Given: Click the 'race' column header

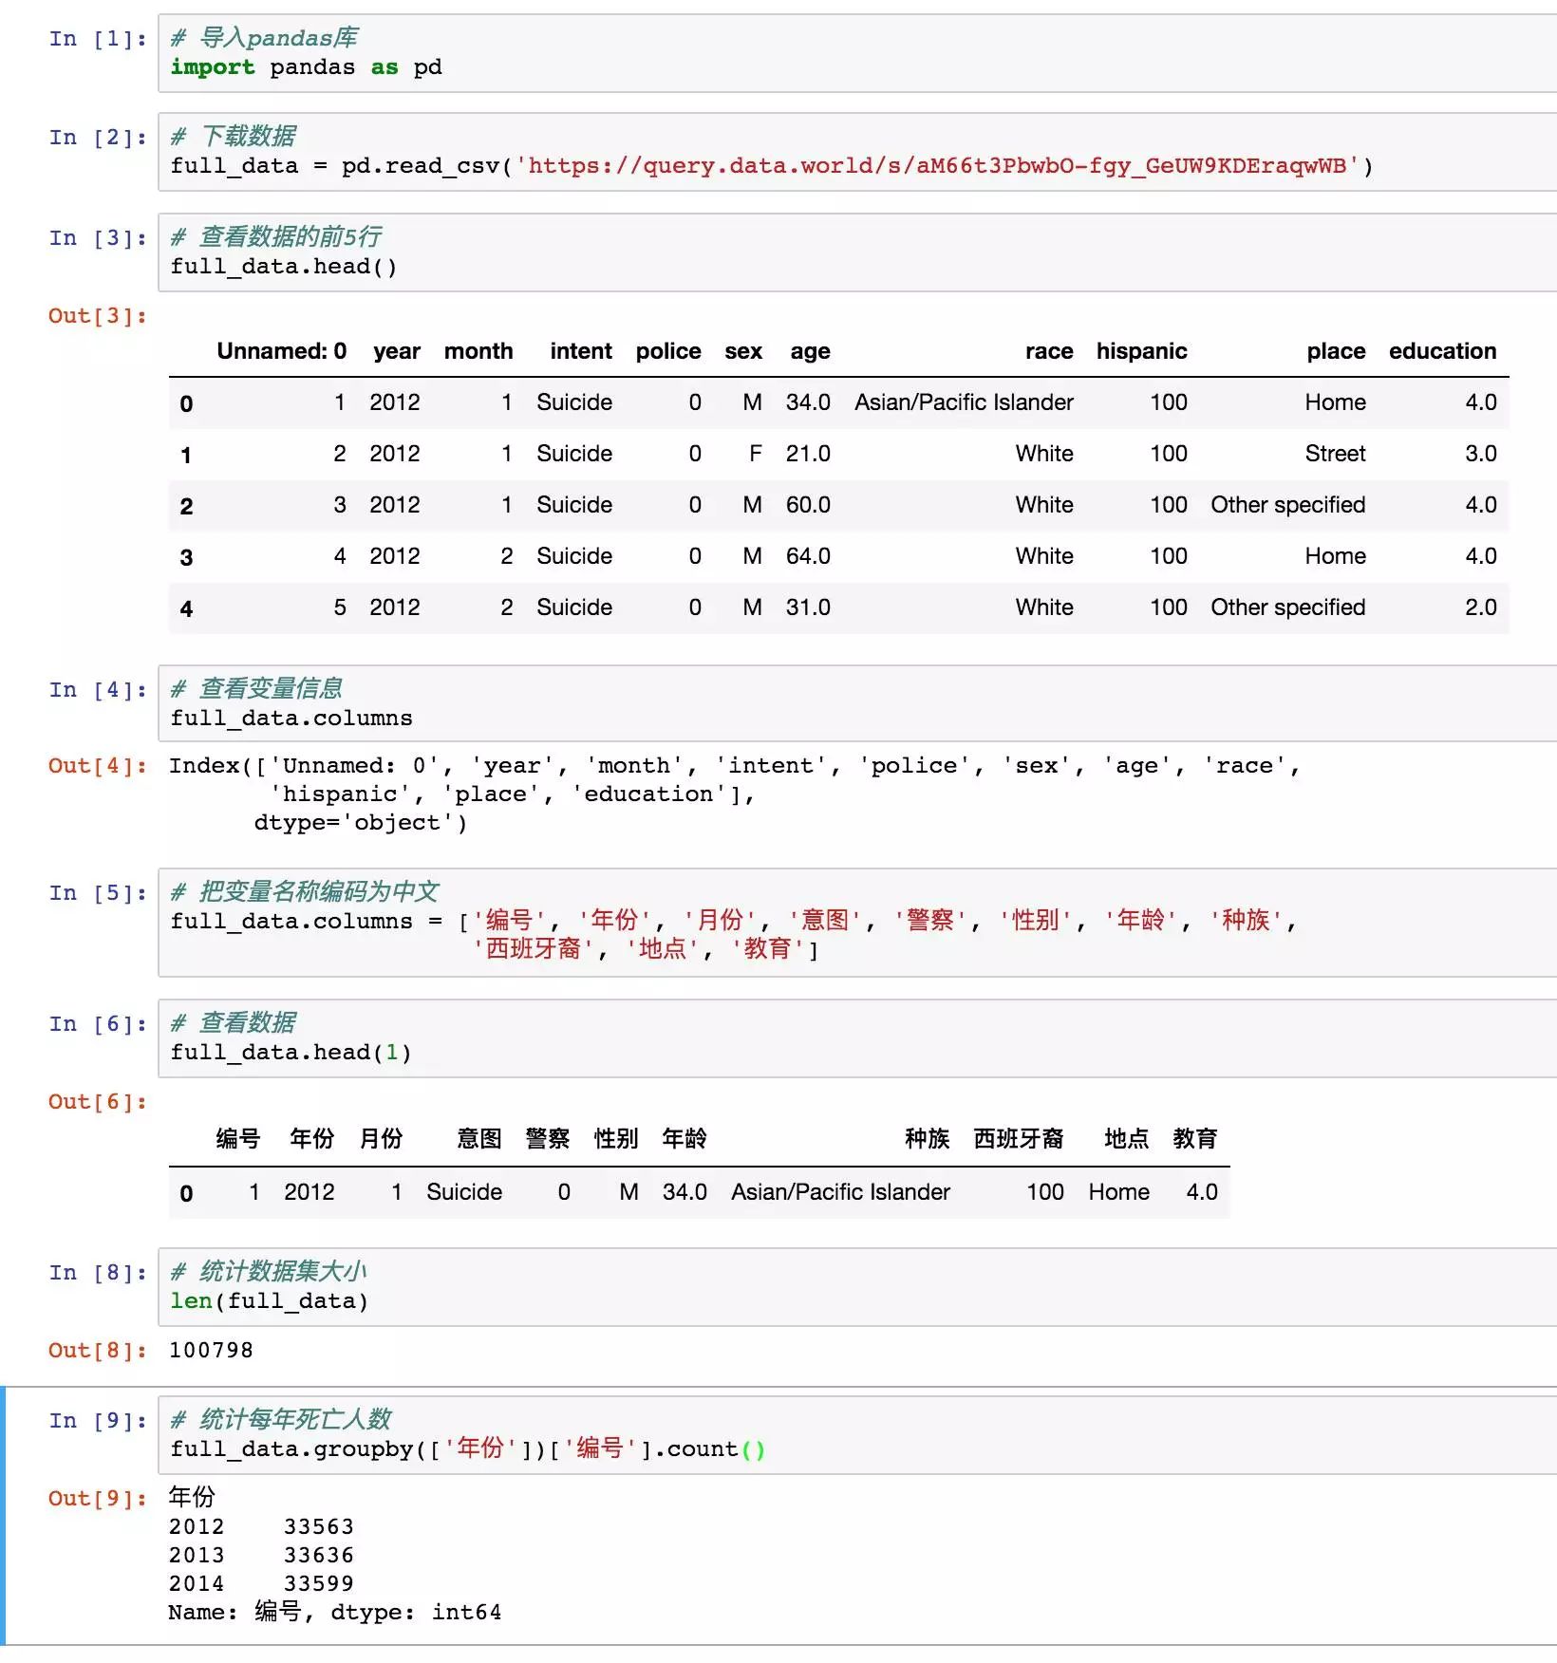Looking at the screenshot, I should [1049, 351].
